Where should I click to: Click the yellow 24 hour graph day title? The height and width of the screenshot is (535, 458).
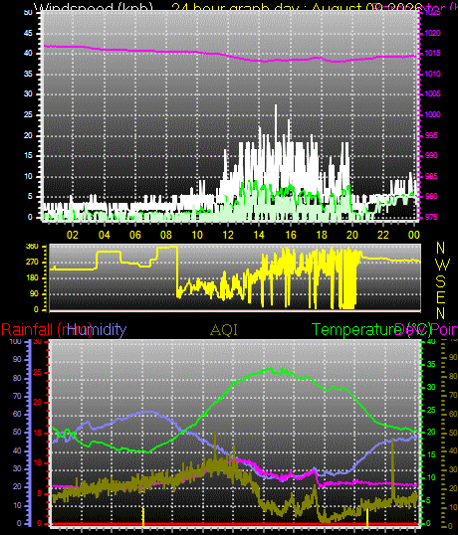point(297,8)
